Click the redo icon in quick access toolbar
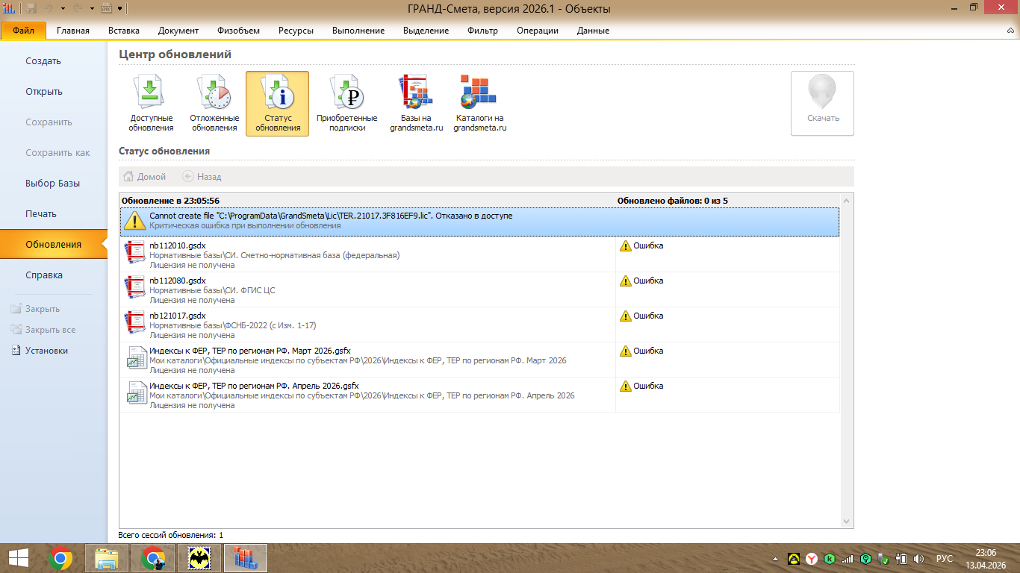This screenshot has height=573, width=1020. point(78,8)
